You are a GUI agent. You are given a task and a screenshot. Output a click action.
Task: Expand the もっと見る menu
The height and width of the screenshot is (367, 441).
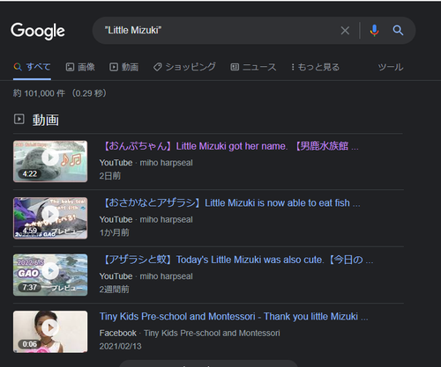(x=315, y=67)
